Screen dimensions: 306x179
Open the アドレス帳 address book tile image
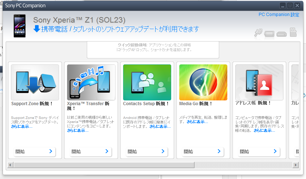259,82
